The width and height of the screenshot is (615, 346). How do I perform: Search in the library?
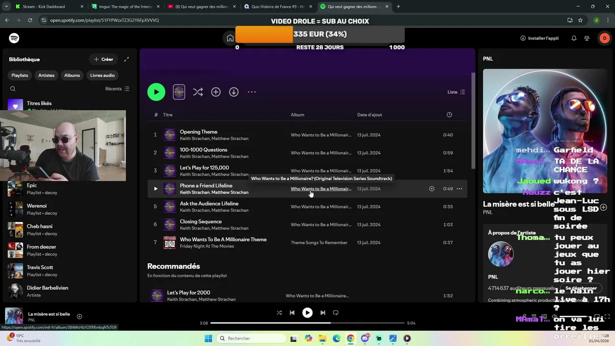coord(13,89)
